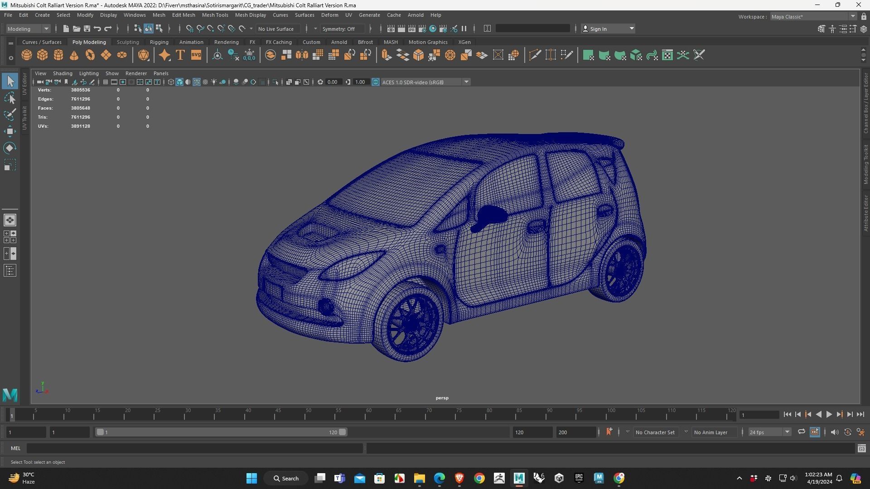Image resolution: width=870 pixels, height=489 pixels.
Task: Select the Polygon Sphere shelf icon
Action: click(27, 55)
